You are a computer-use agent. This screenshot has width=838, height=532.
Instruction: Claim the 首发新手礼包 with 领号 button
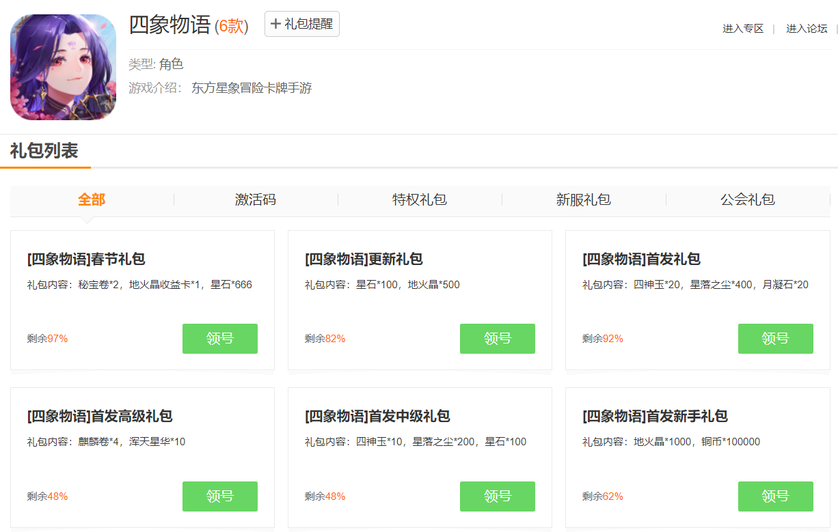775,496
